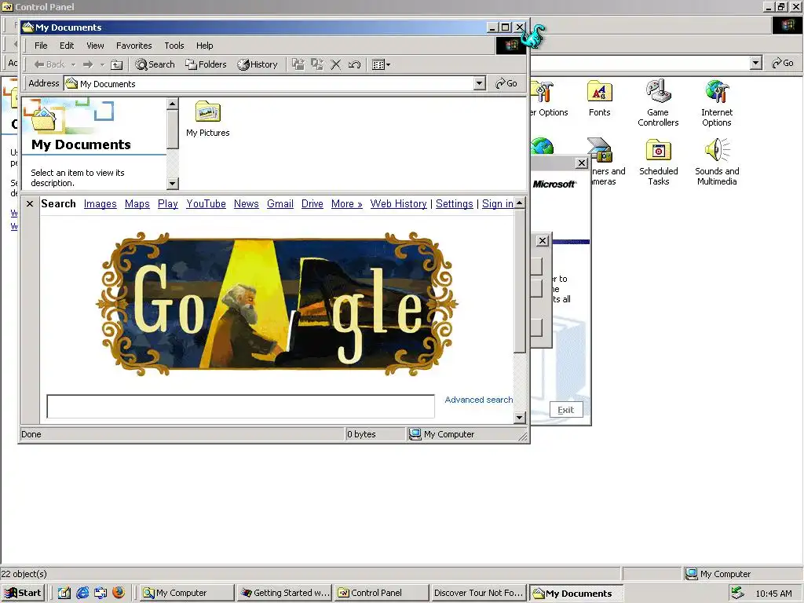Launch Firefox from Quick Launch
Screen dimensions: 804x603
point(119,593)
